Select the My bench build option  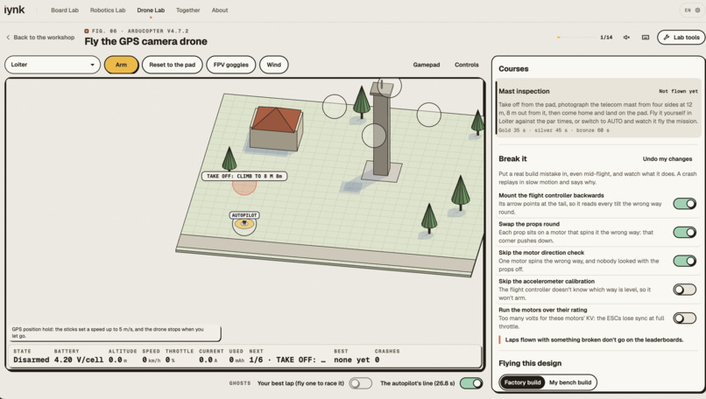[x=570, y=382]
